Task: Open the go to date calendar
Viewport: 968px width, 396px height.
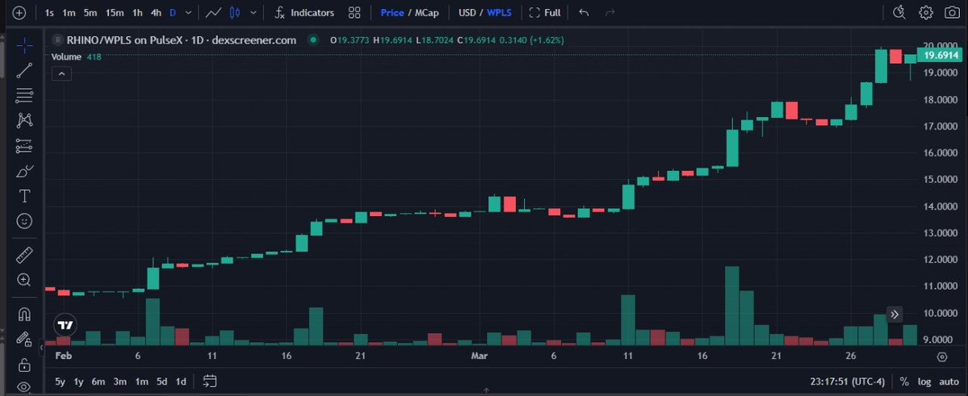Action: pos(209,381)
